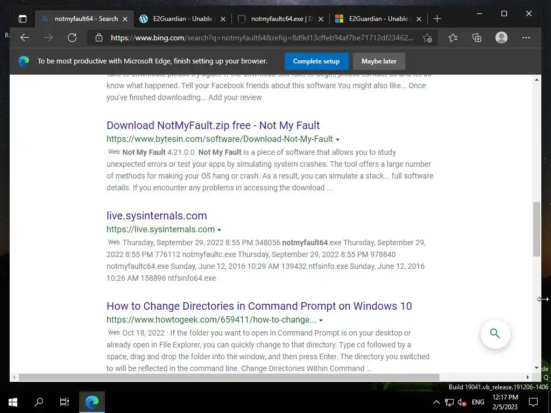551x413 pixels.
Task: Click the horizontal scrollbar left arrow
Action: click(x=14, y=377)
